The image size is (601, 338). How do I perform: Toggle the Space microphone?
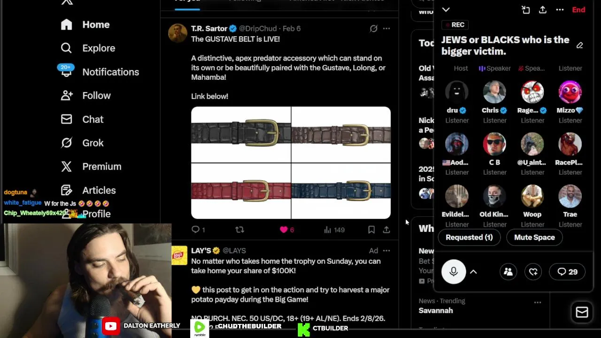tap(454, 272)
